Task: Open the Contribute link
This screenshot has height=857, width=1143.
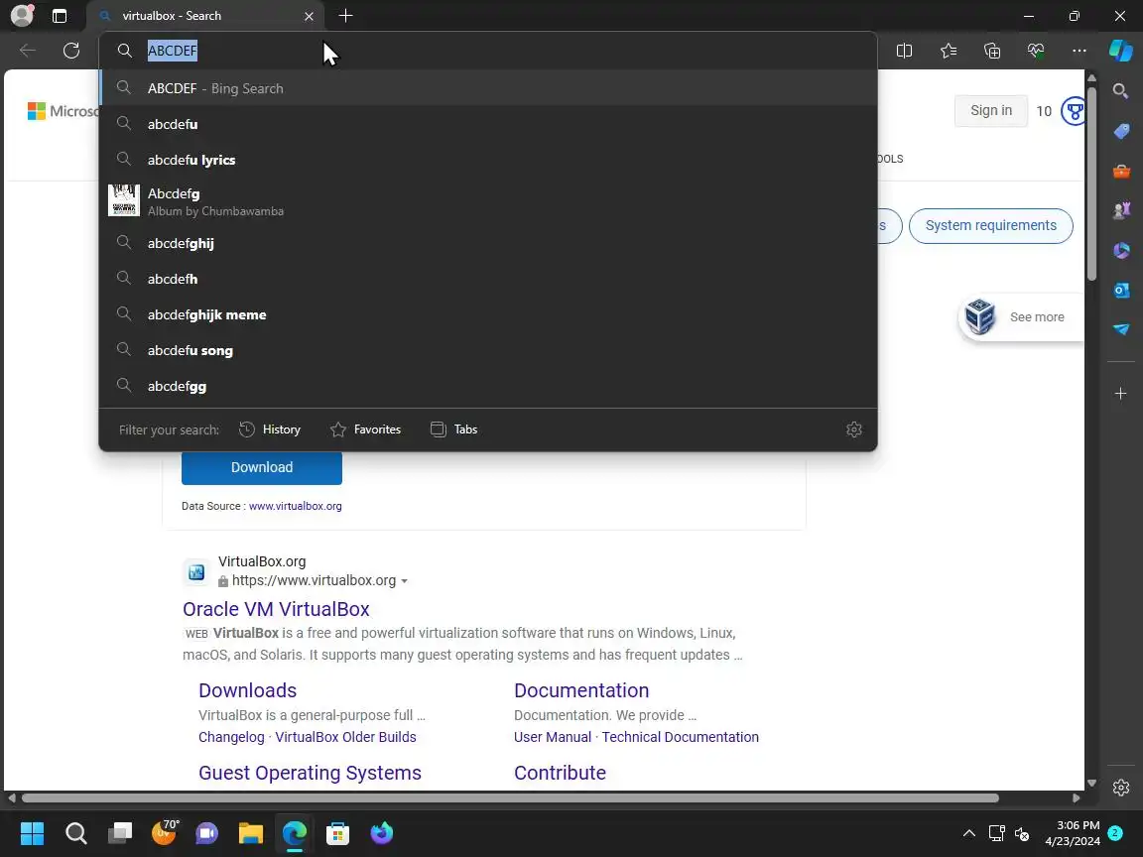Action: click(560, 773)
